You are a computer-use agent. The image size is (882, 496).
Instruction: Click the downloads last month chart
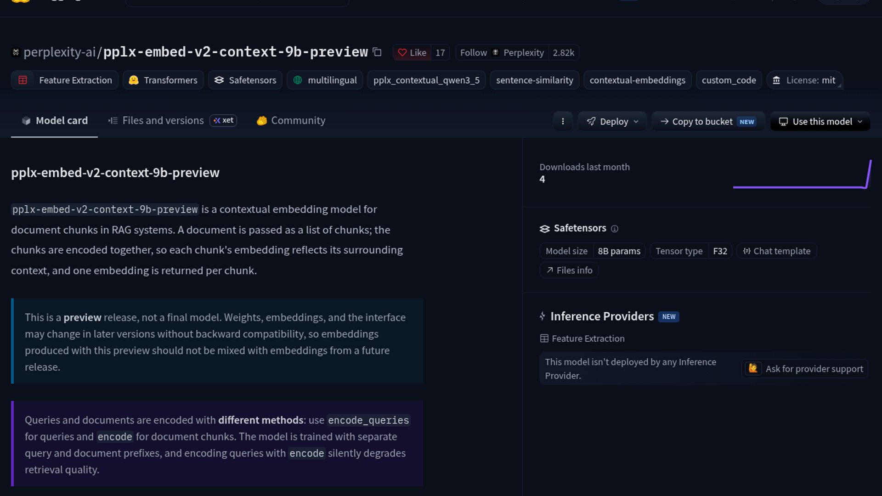coord(802,174)
